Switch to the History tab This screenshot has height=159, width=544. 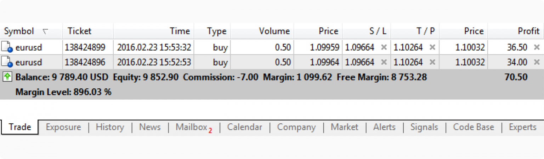pos(110,127)
